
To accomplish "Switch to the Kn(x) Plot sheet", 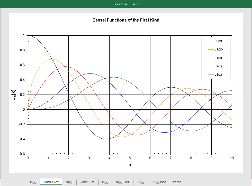I will (x=159, y=182).
